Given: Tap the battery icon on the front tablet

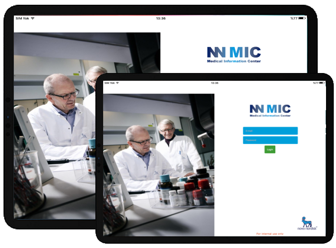Looking at the screenshot, I should (x=322, y=83).
